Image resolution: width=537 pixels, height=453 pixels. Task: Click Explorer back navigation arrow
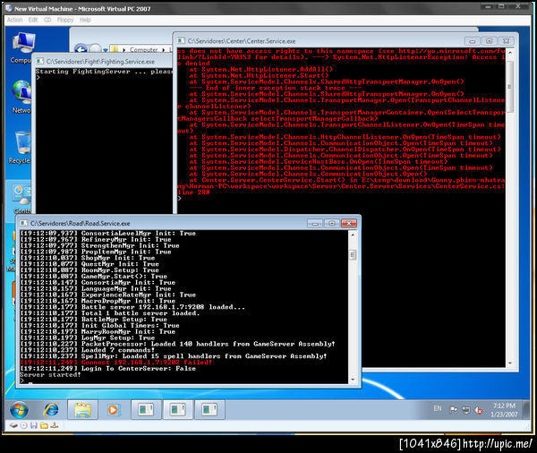pyautogui.click(x=81, y=49)
